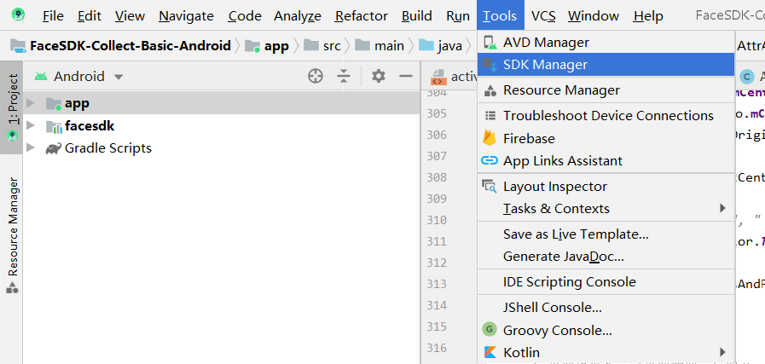Viewport: 765px width, 364px height.
Task: Open the Build menu
Action: click(x=417, y=16)
